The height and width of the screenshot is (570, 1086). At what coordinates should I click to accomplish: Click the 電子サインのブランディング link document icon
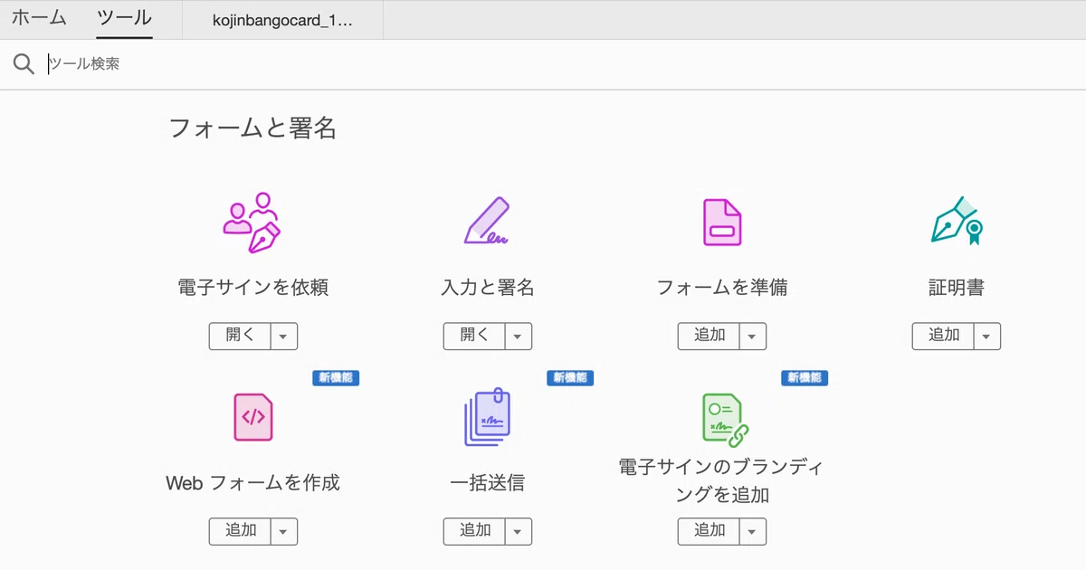(x=725, y=420)
